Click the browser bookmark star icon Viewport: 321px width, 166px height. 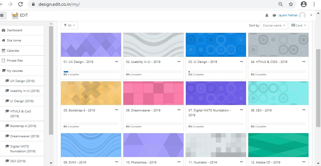[x=291, y=4]
